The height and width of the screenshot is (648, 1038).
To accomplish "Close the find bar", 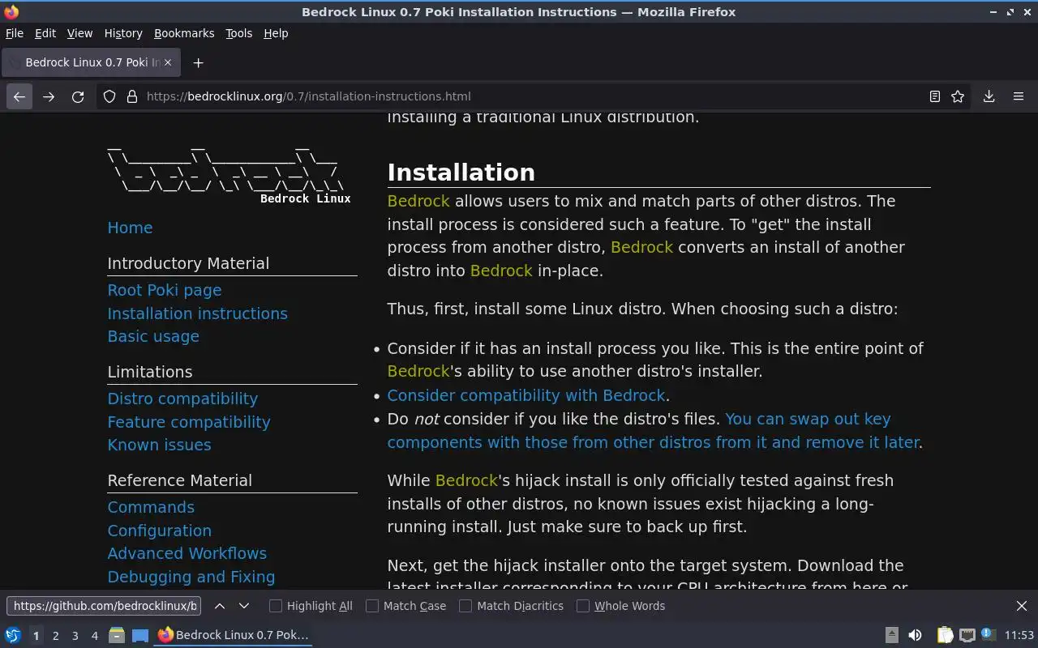I will coord(1022,606).
